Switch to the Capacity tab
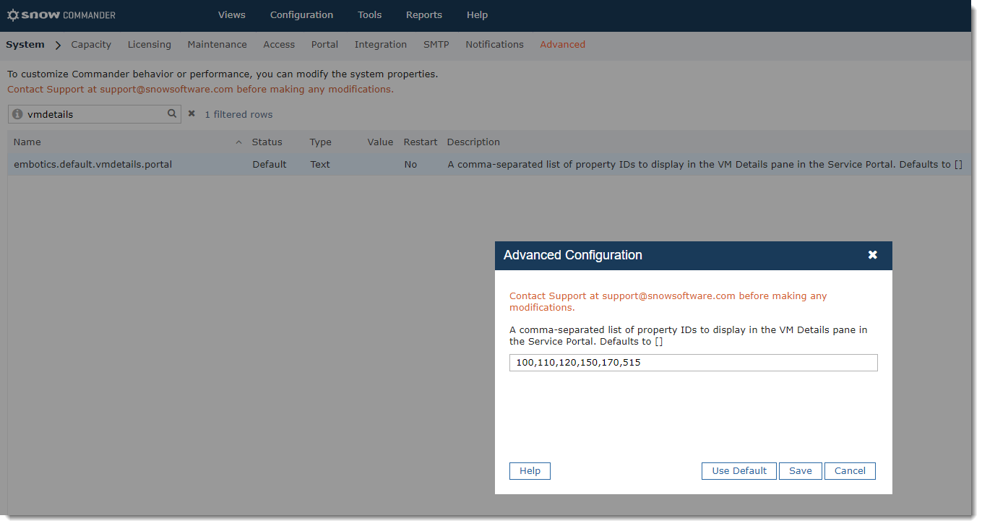The image size is (982, 526). tap(91, 45)
